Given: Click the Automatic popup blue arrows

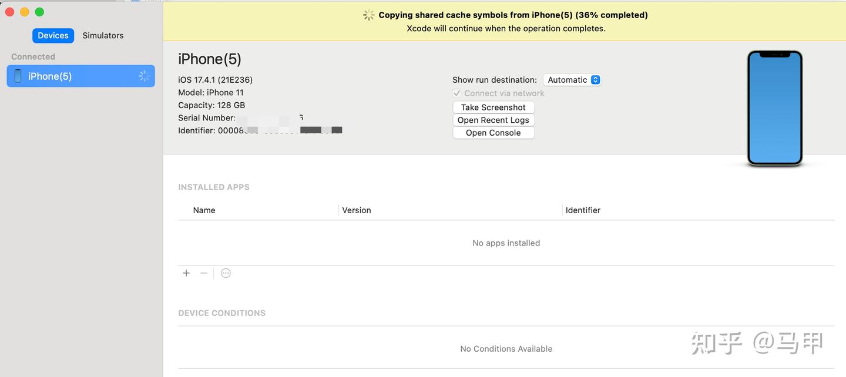Looking at the screenshot, I should [595, 80].
